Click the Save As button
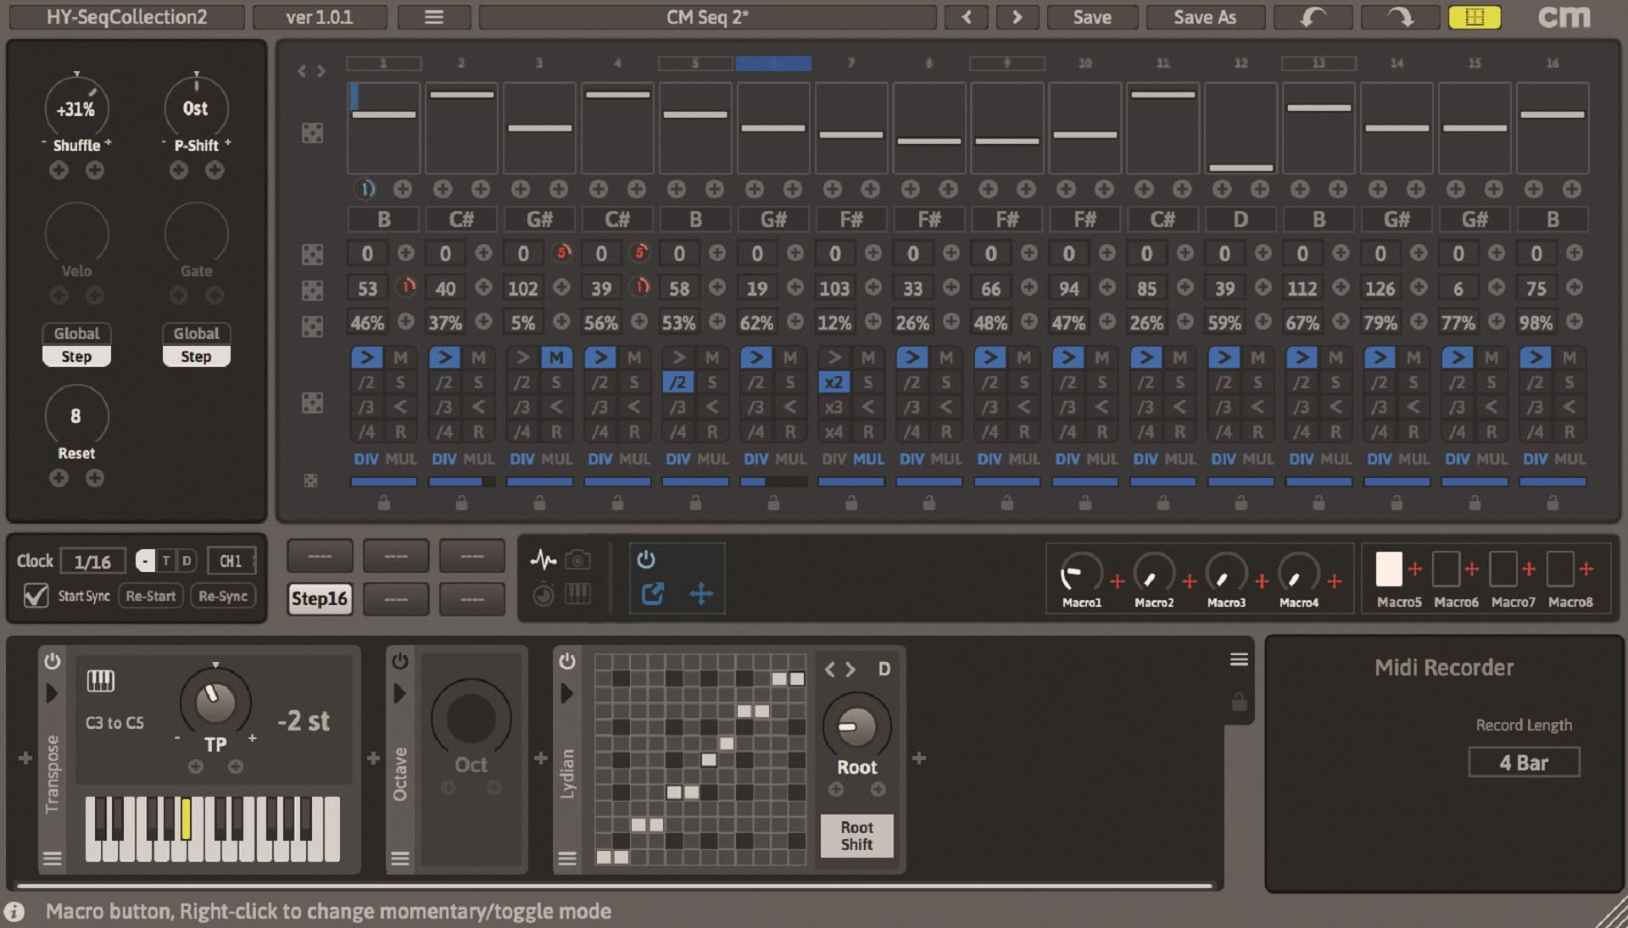 [x=1205, y=17]
